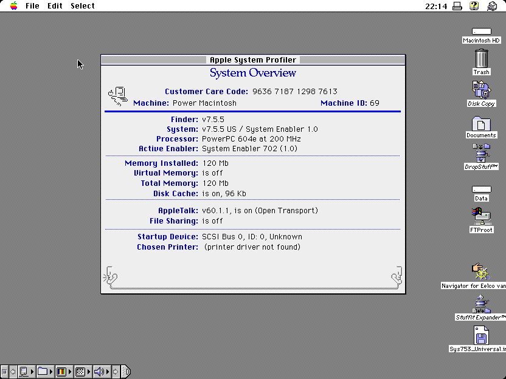506x379 pixels.
Task: Open the Help question mark menu
Action: (475, 6)
